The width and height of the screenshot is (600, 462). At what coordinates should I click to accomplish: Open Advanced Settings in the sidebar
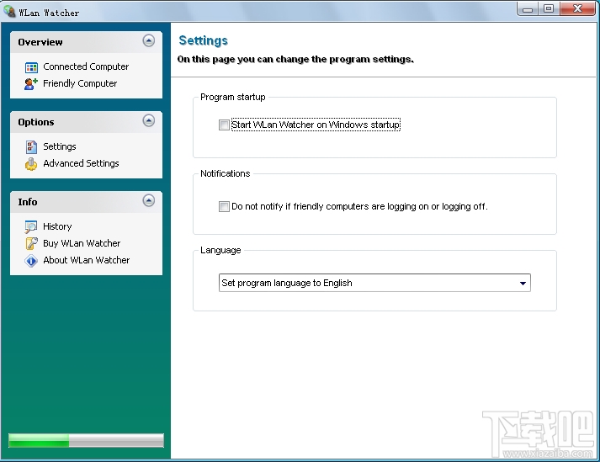tap(81, 163)
